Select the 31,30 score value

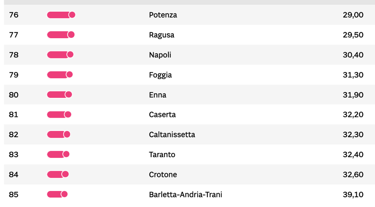(353, 75)
